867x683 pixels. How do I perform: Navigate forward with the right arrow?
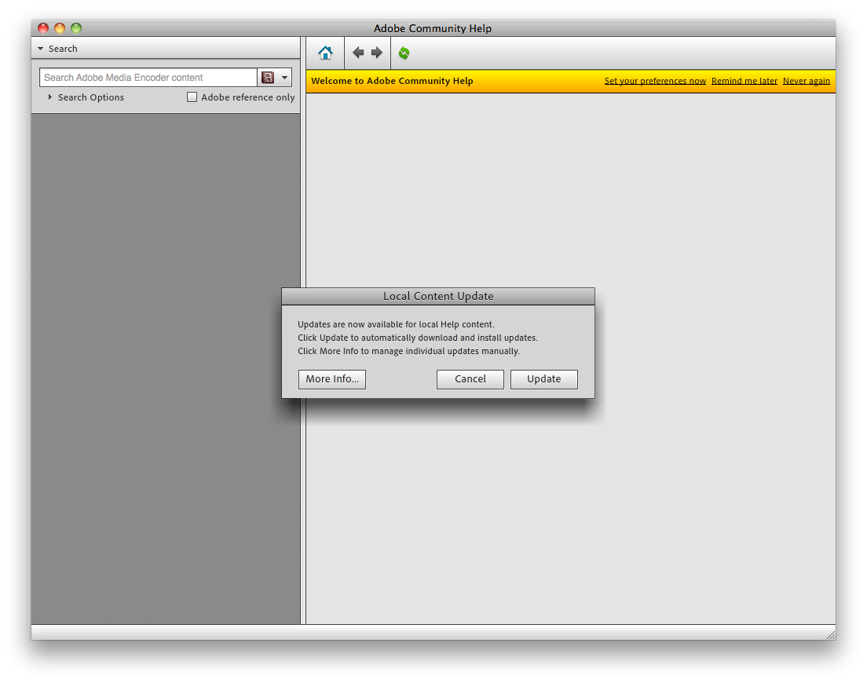pyautogui.click(x=376, y=53)
